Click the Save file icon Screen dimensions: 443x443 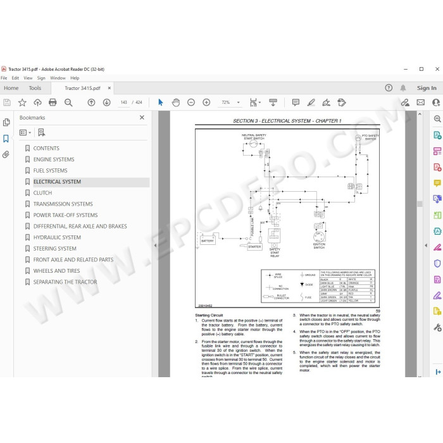(x=7, y=103)
